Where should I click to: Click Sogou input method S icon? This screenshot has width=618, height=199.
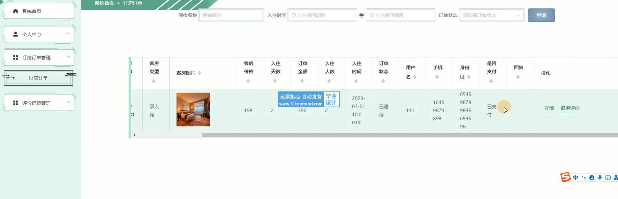click(x=565, y=177)
